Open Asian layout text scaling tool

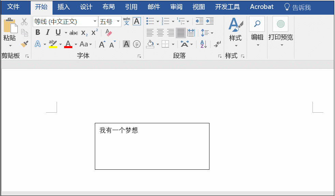pos(185,44)
